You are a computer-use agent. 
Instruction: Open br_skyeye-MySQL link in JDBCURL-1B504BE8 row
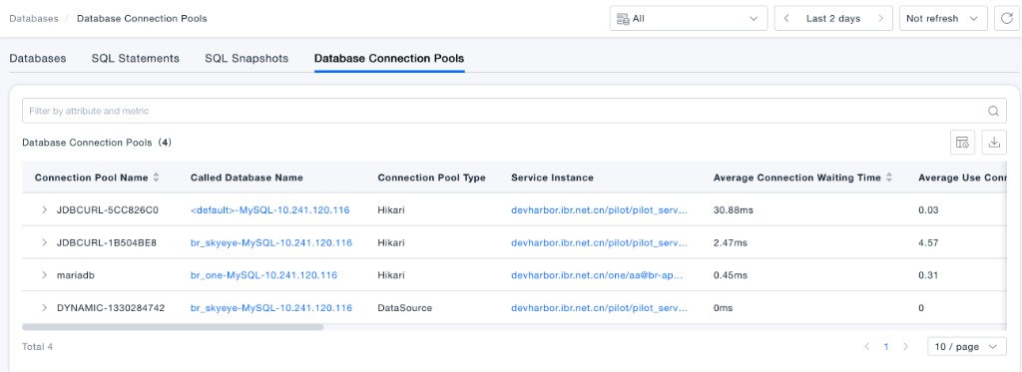(x=271, y=242)
